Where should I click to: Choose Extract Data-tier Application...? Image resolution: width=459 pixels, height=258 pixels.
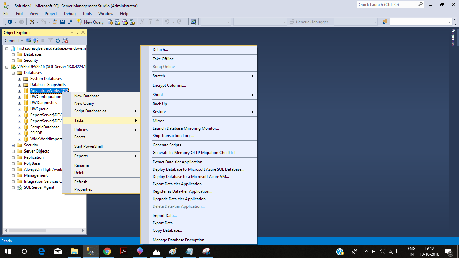coord(199,162)
